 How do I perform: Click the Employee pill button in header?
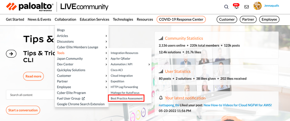pos(269,19)
